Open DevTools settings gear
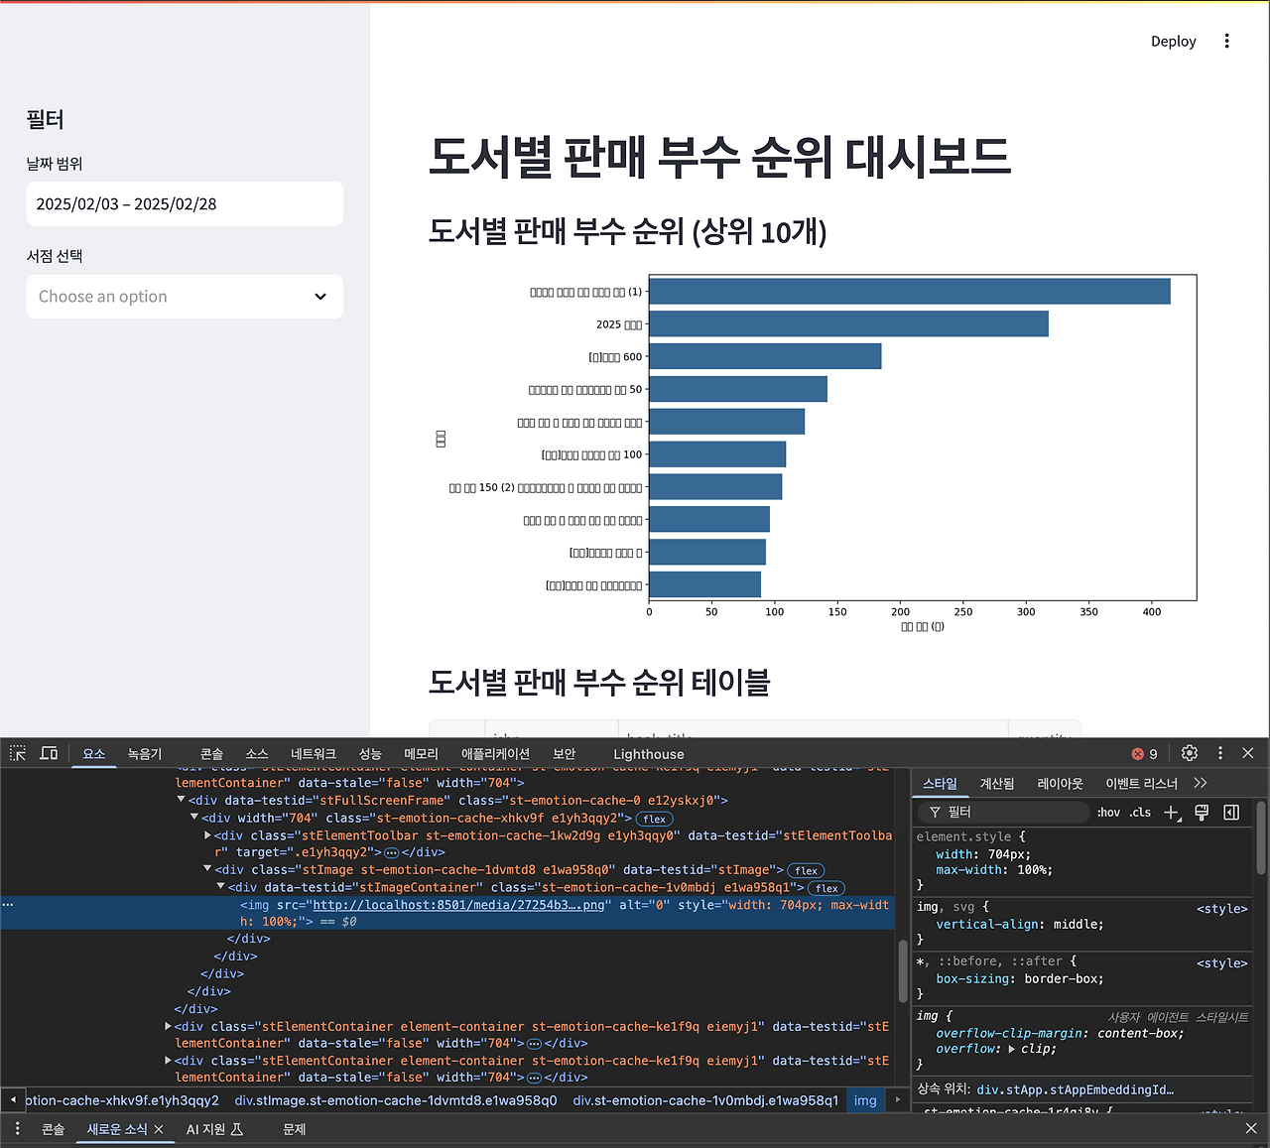Viewport: 1270px width, 1148px height. (1190, 753)
